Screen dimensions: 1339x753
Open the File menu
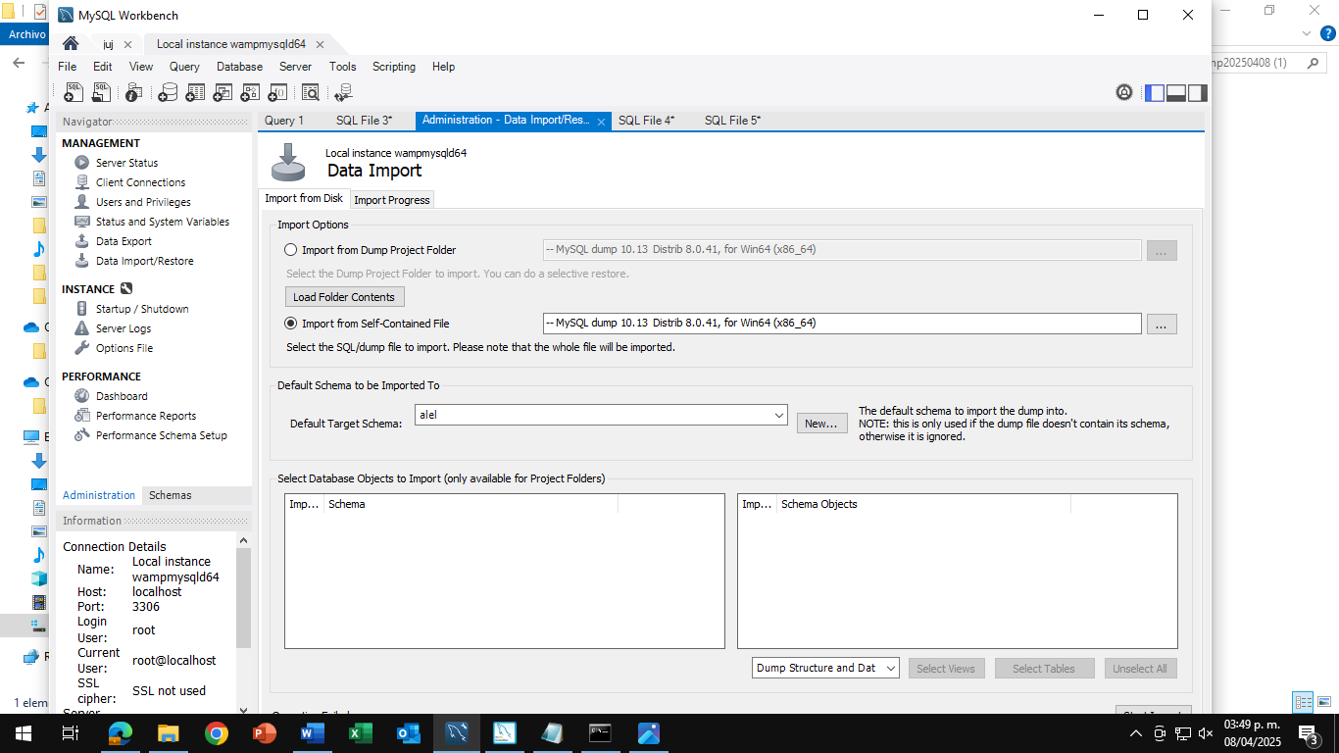point(67,67)
